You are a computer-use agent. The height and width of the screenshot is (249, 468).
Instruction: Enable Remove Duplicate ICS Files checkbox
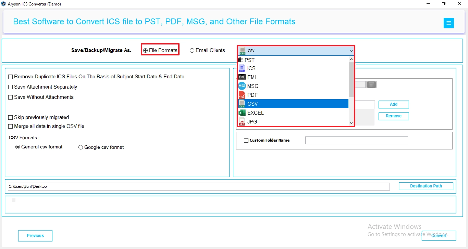coord(11,77)
